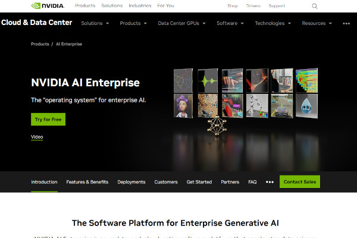Click the purple-haired avatar thumbnail
Screen dimensions: 357x238
(x=183, y=106)
